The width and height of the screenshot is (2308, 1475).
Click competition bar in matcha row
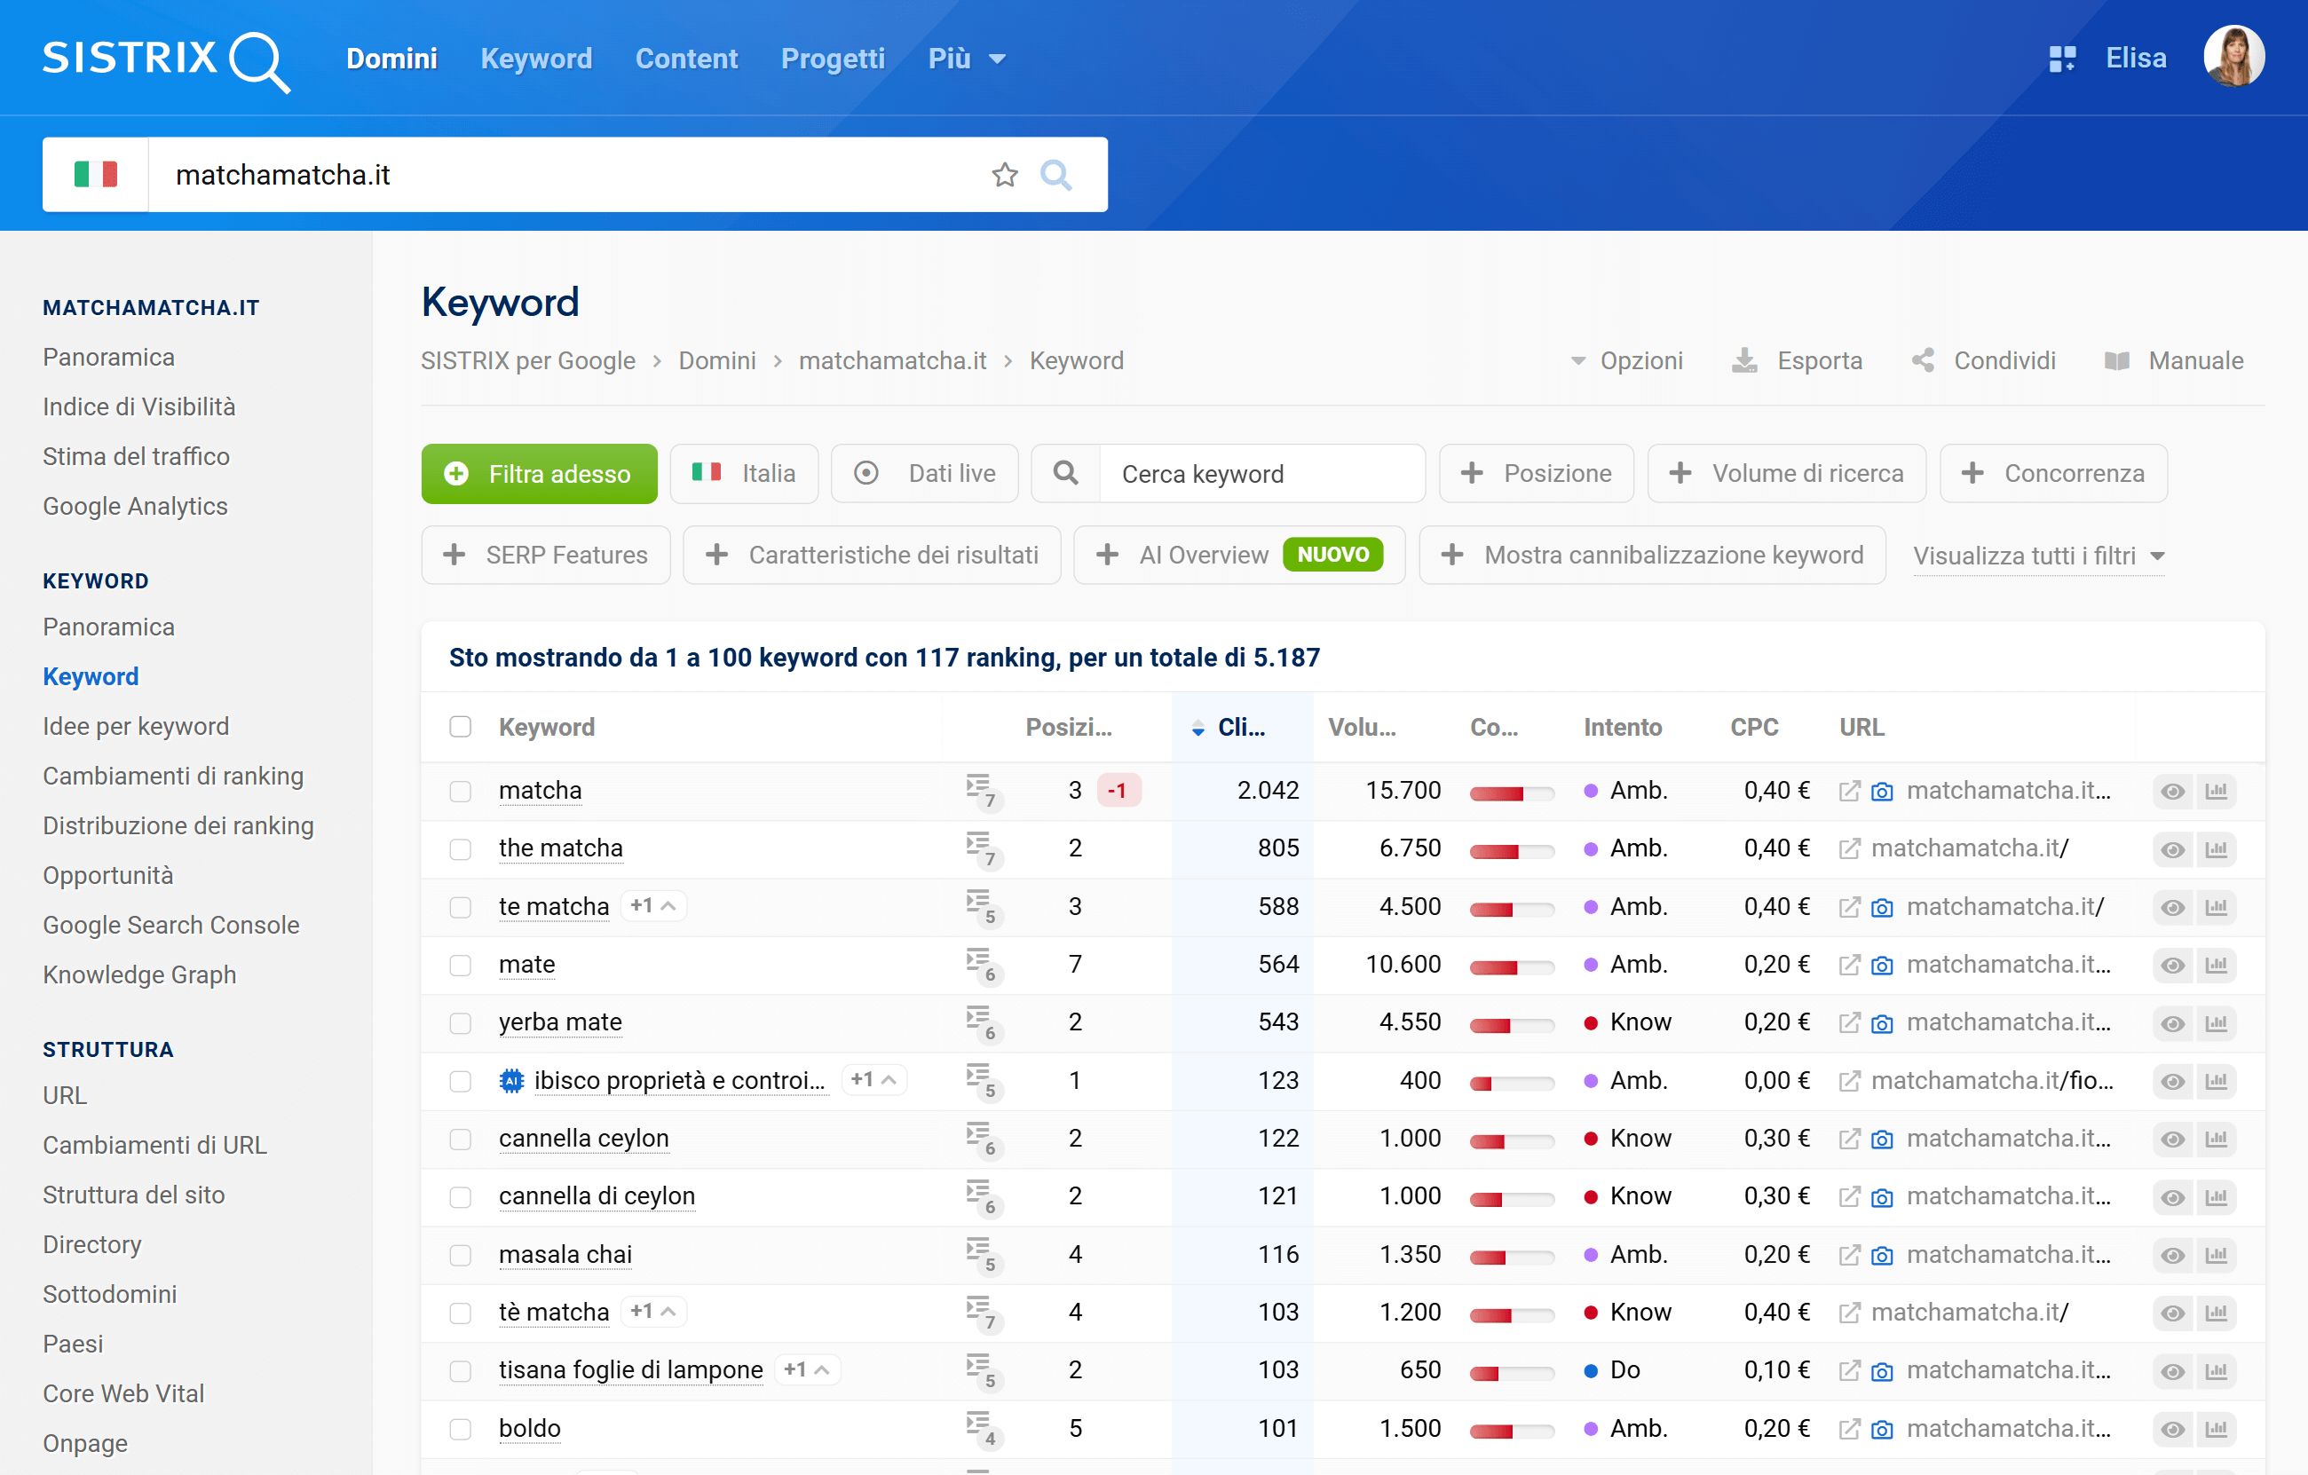[x=1511, y=793]
